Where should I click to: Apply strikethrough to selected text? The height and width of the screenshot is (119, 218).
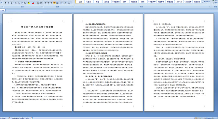click(16, 3)
